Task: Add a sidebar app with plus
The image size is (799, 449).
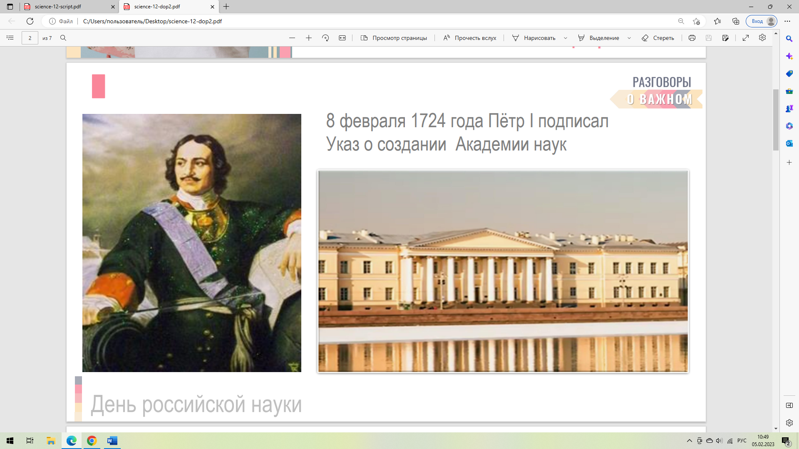Action: (789, 163)
